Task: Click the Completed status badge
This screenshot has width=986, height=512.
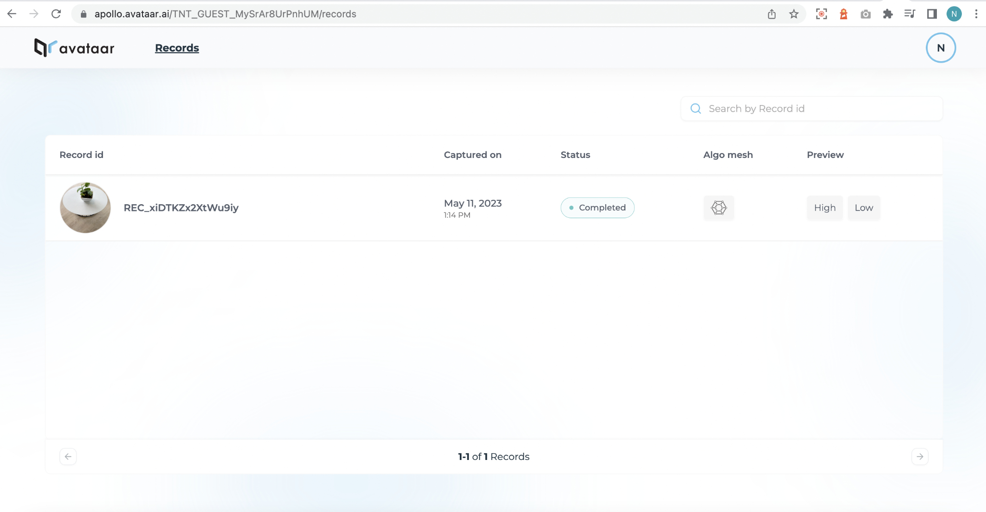Action: tap(597, 208)
